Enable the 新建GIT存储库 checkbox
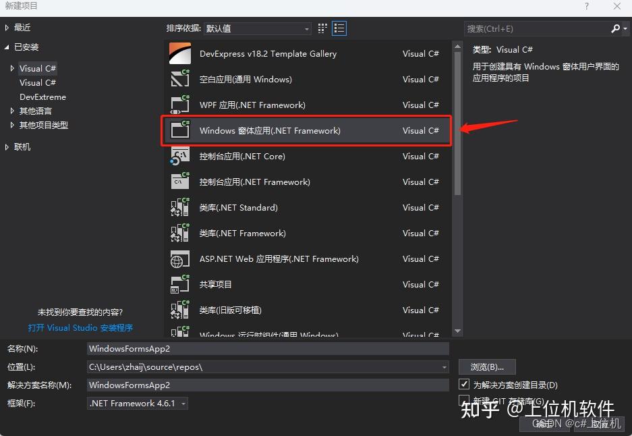This screenshot has height=436, width=632. 465,399
